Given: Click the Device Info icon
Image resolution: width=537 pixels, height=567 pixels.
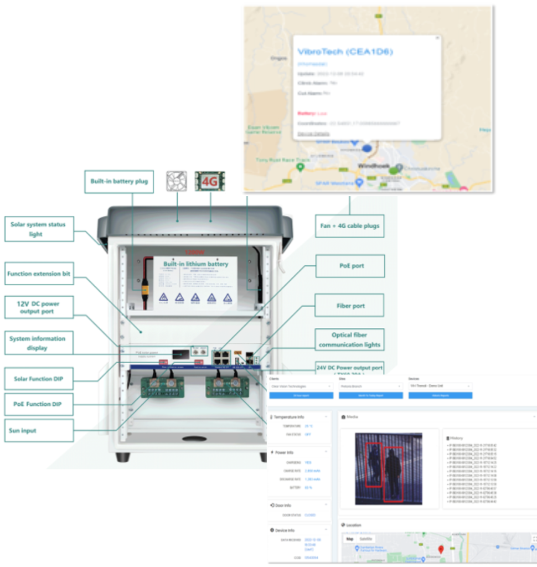Looking at the screenshot, I should click(x=271, y=530).
